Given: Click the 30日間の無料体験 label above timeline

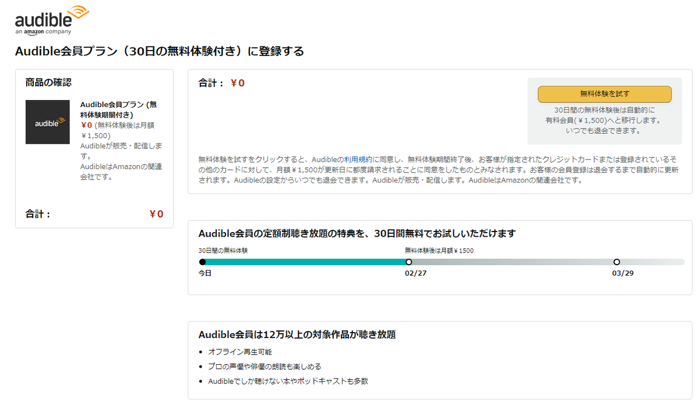Looking at the screenshot, I should tap(223, 251).
